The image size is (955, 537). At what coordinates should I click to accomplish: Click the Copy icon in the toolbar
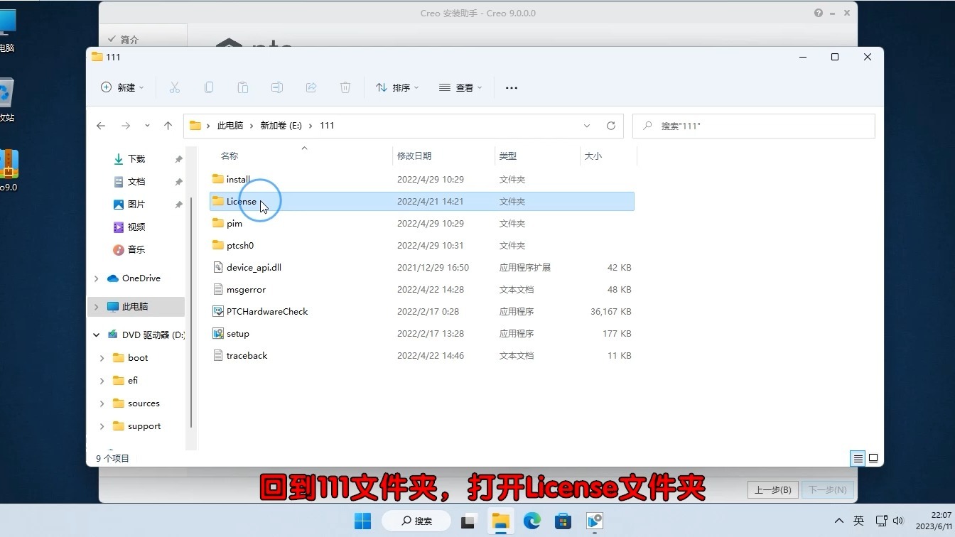coord(209,87)
